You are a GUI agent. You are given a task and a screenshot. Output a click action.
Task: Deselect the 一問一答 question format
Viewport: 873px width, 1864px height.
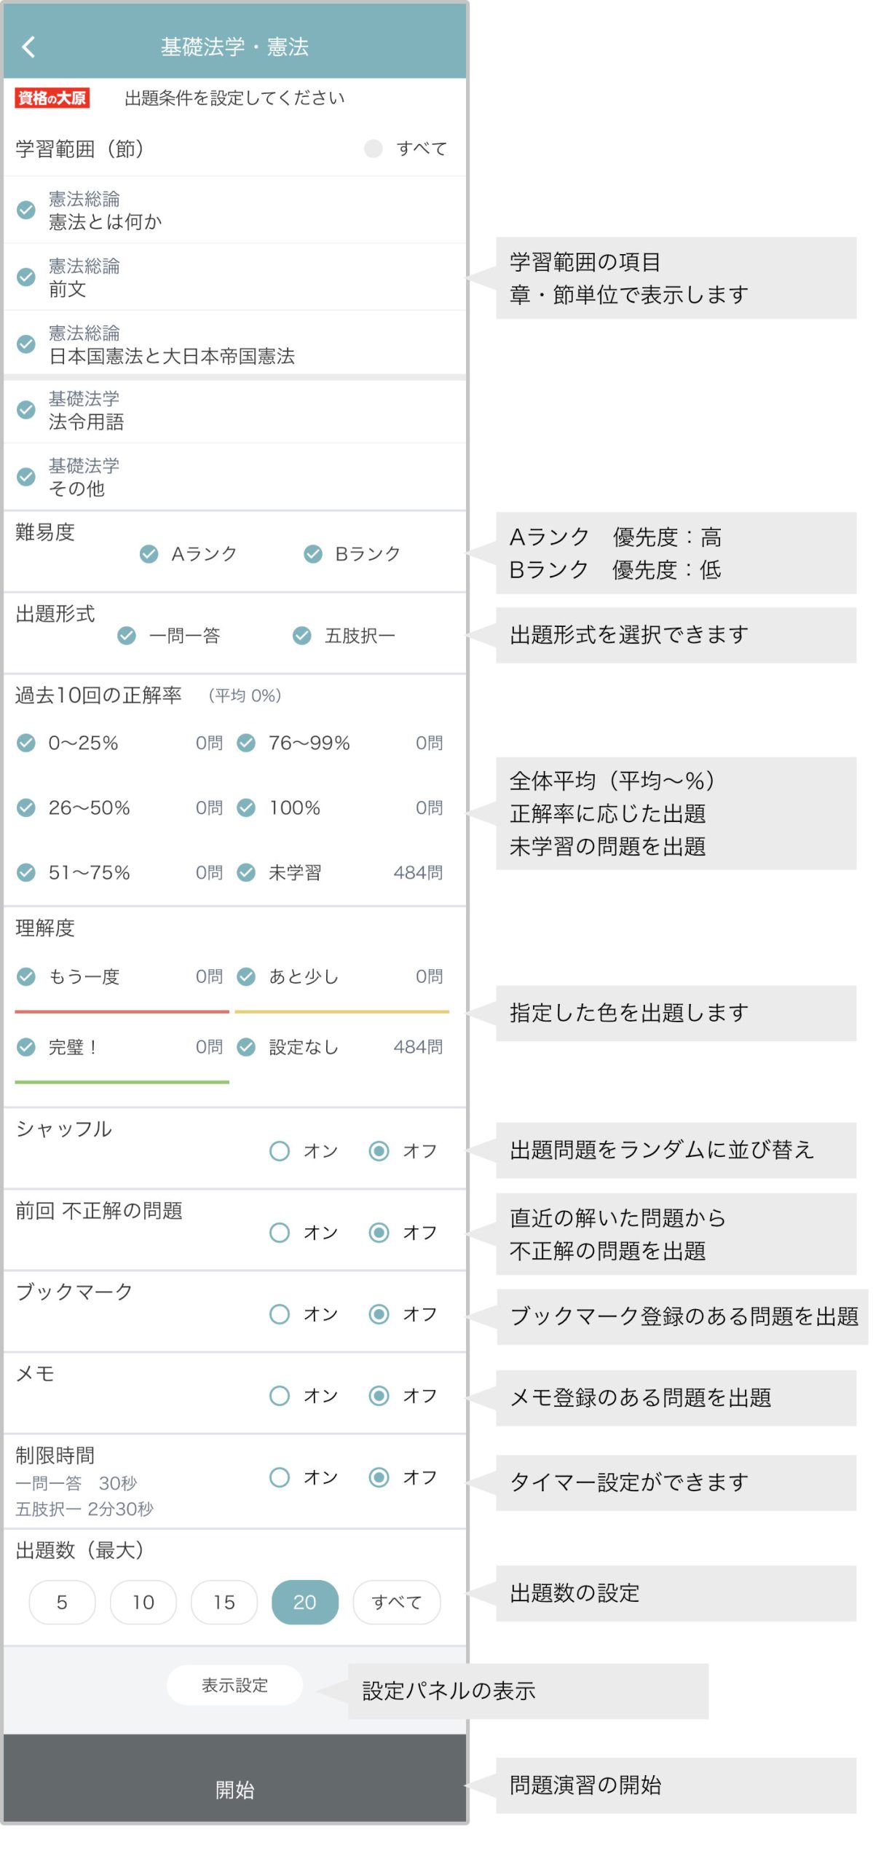[127, 636]
